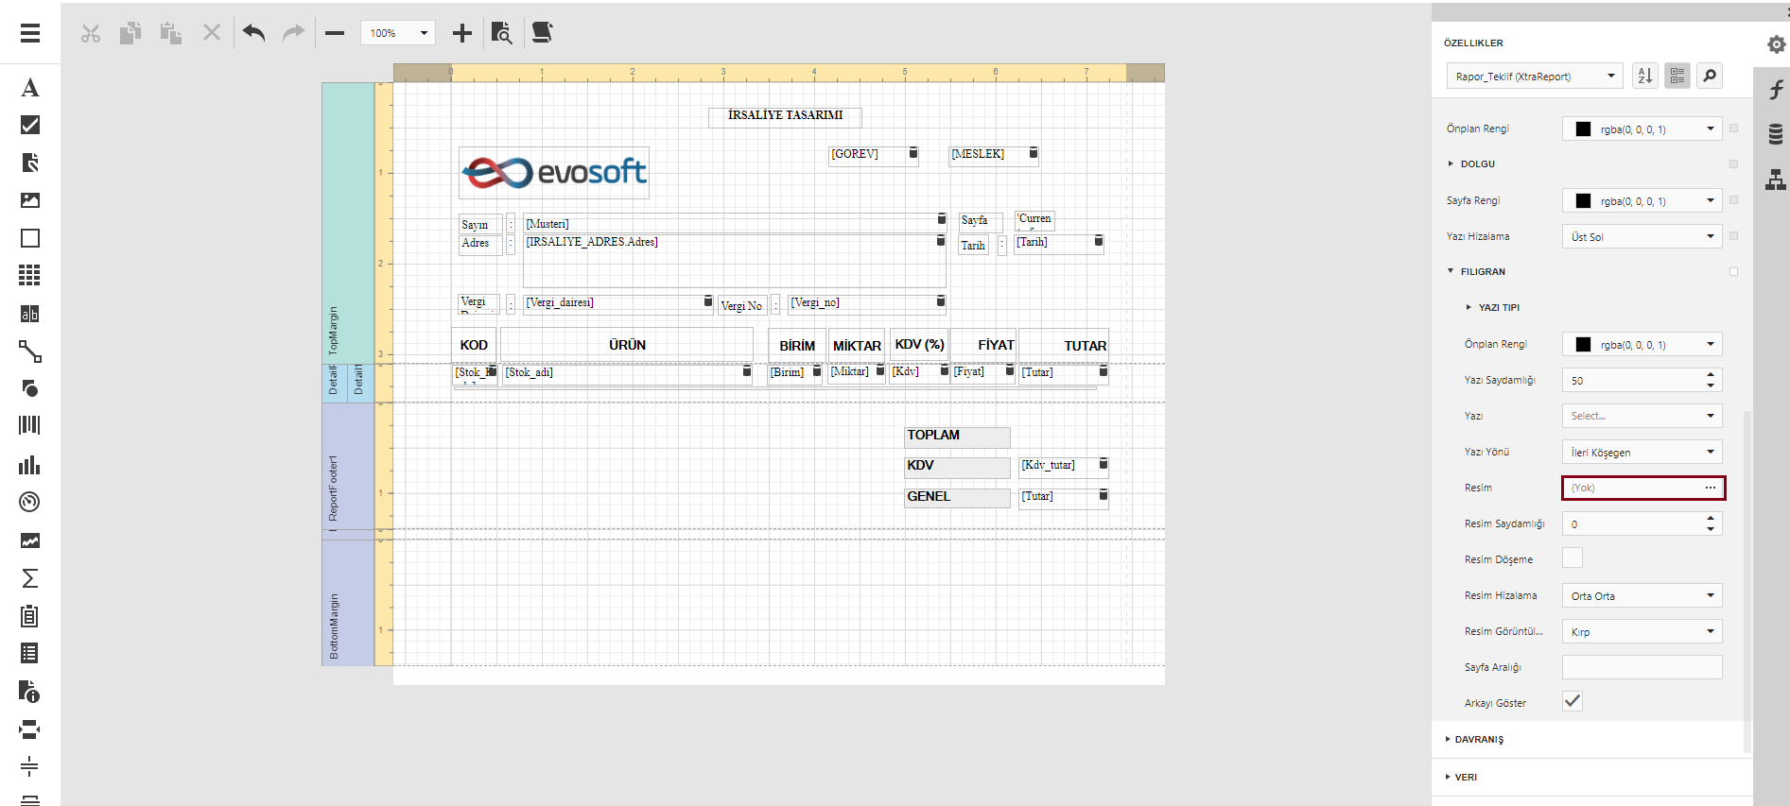The image size is (1790, 806).
Task: Click the Sayfa Rengi black color swatch
Action: point(1583,201)
